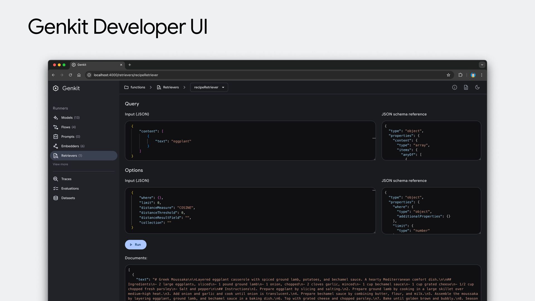Open the Datasets page
Viewport: 535px width, 301px height.
[68, 198]
